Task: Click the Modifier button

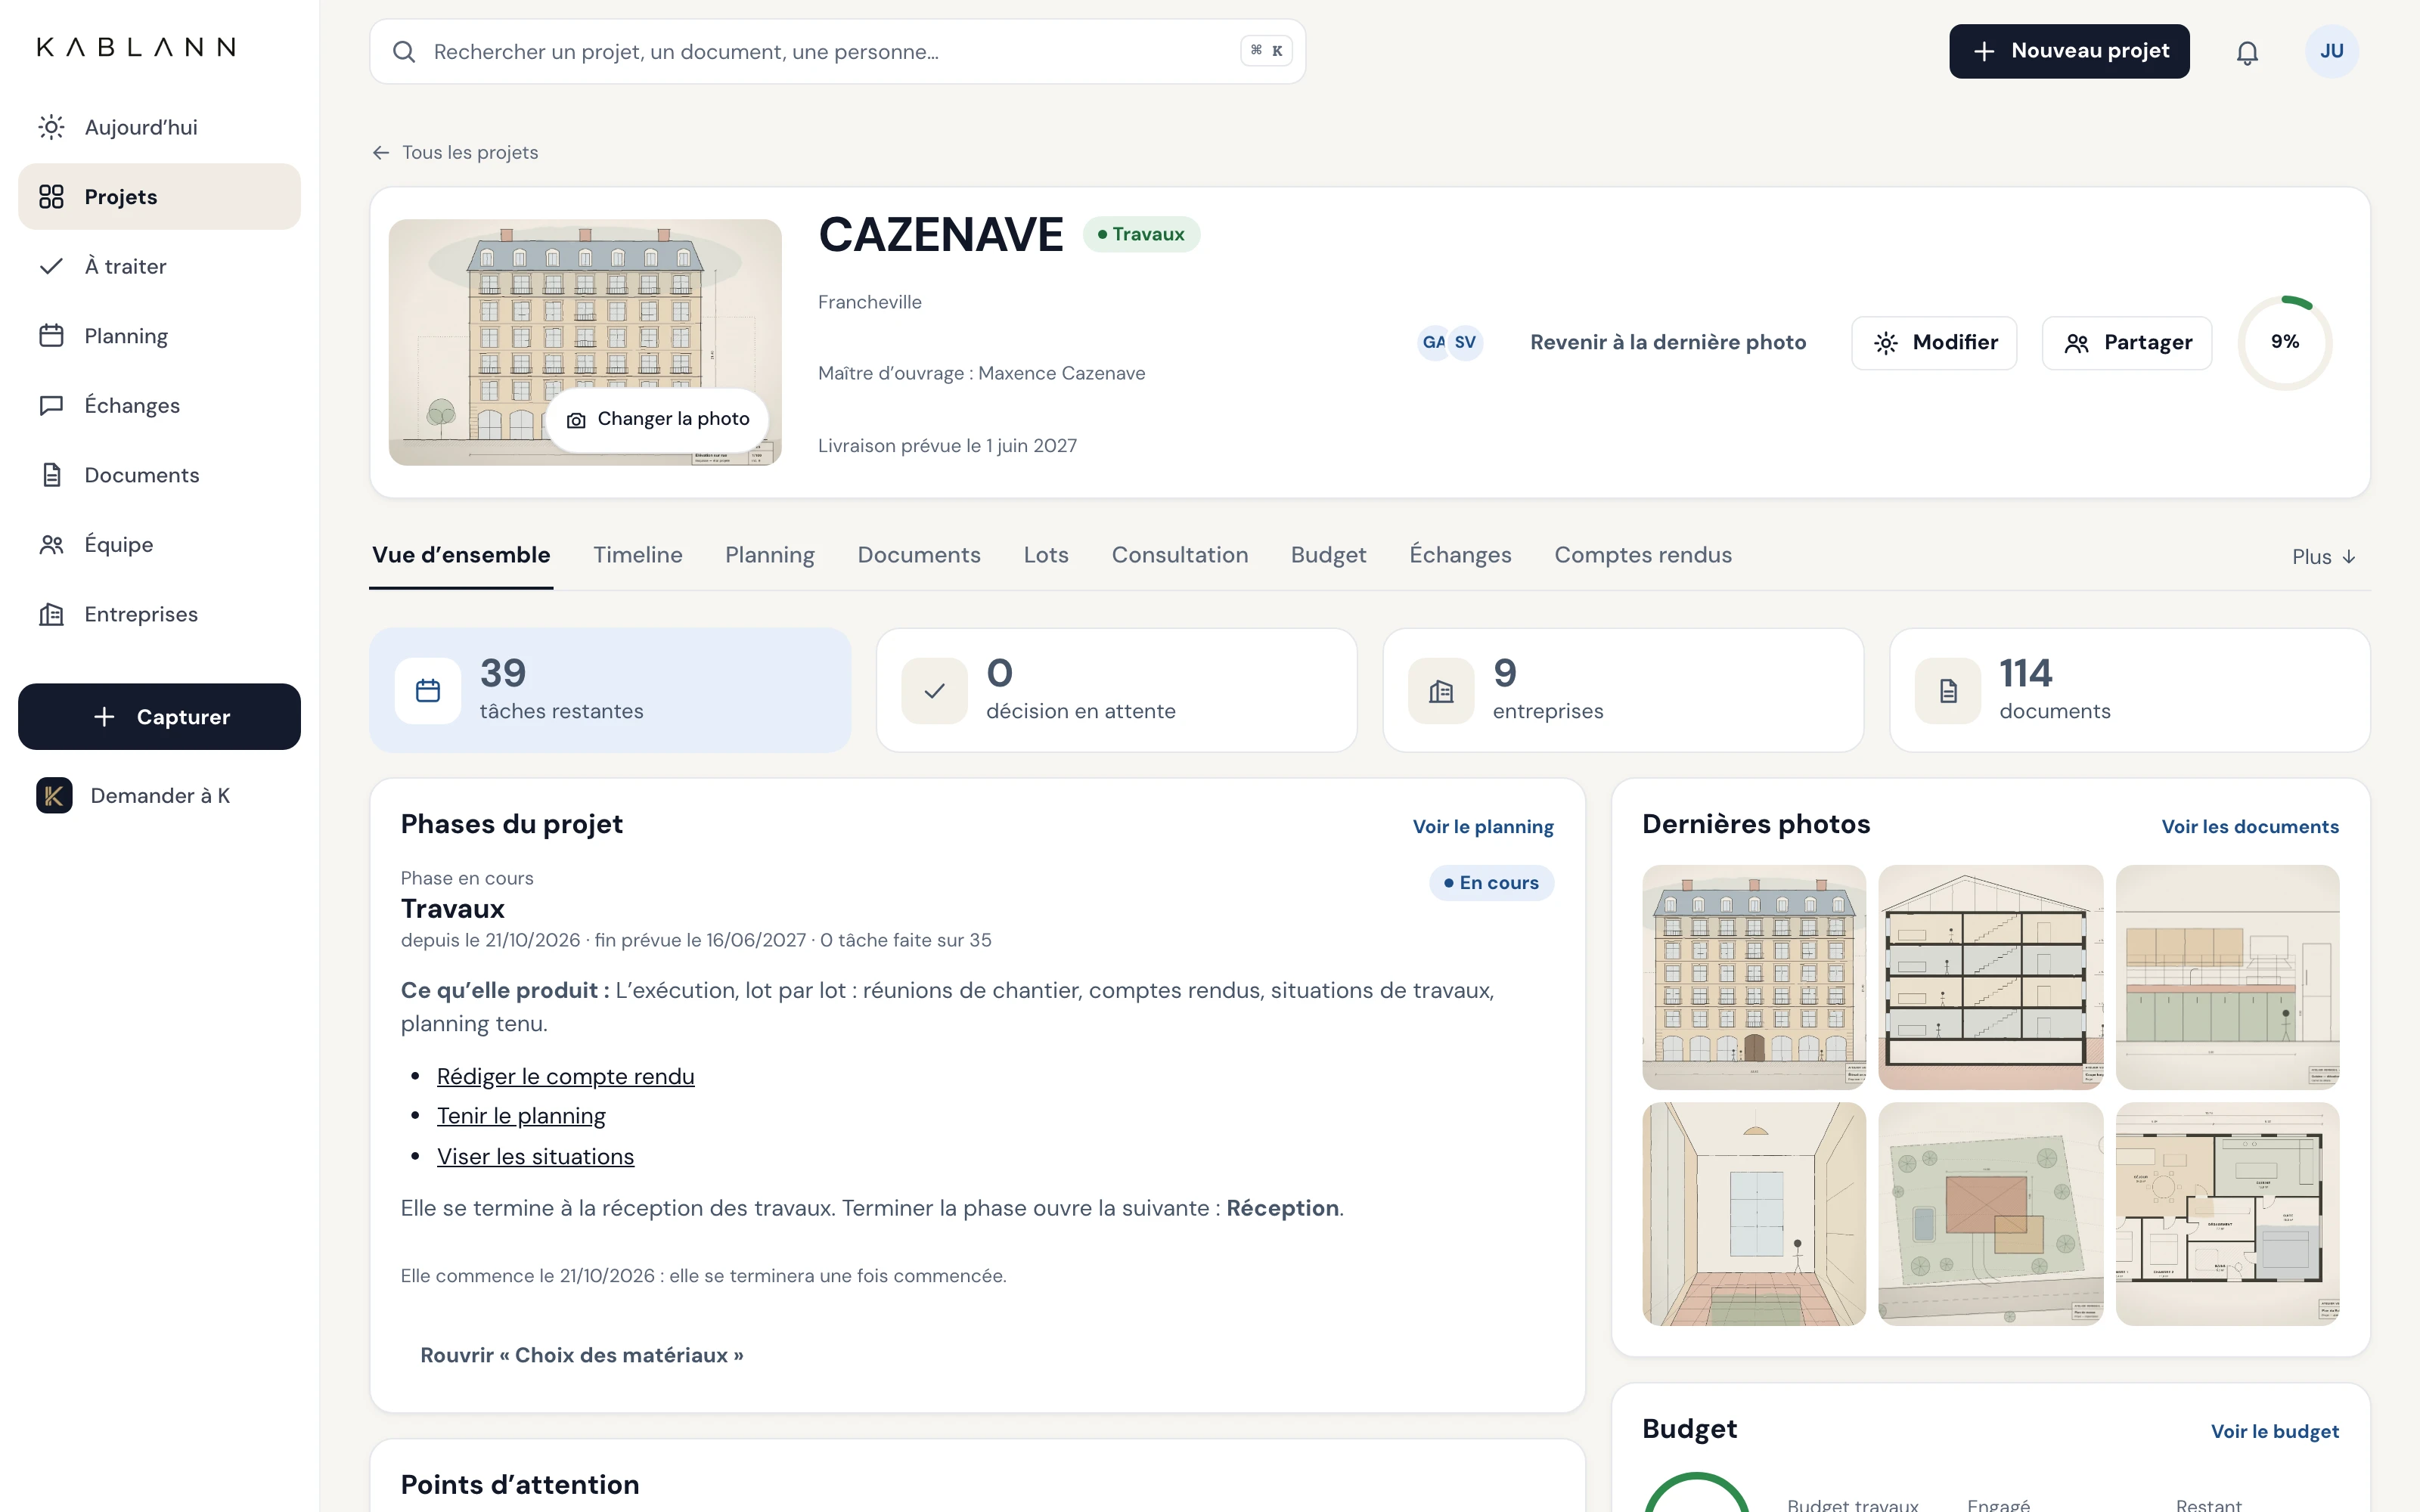Action: (1934, 343)
